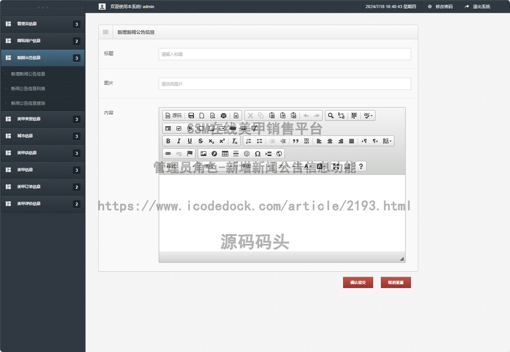Click the Find magnifier icon
The image size is (510, 352).
coord(330,116)
